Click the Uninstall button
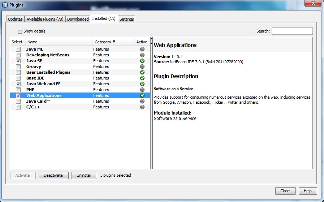 (x=84, y=175)
